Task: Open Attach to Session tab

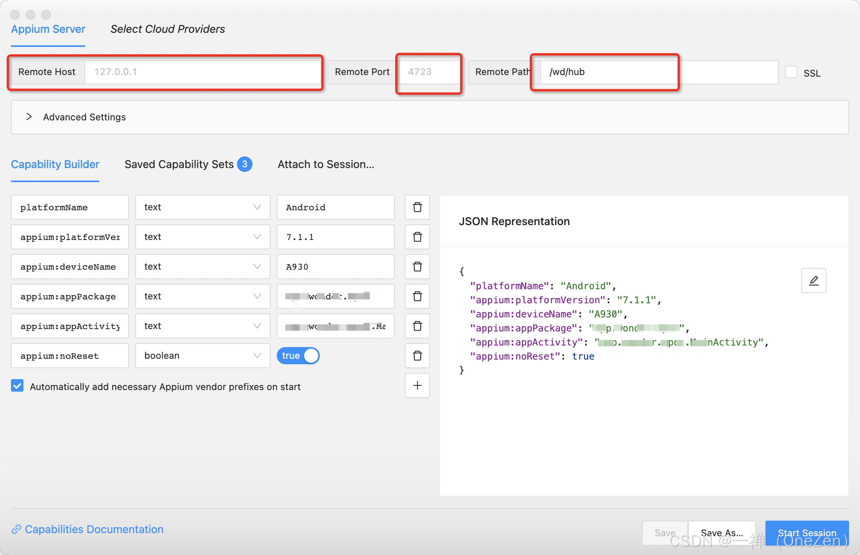Action: (326, 164)
